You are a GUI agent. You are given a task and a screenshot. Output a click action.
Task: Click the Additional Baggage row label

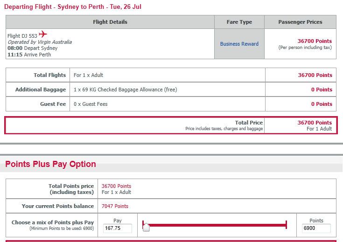click(x=41, y=90)
